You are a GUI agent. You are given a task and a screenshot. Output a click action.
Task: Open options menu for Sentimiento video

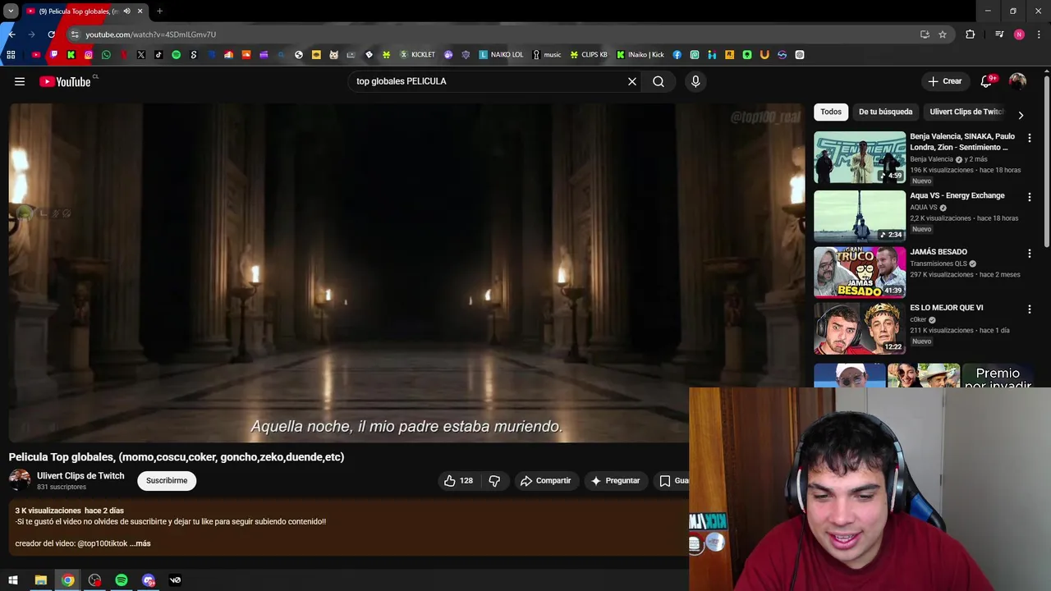[1030, 138]
